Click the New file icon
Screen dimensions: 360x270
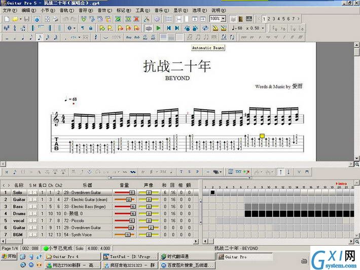[x=7, y=19]
